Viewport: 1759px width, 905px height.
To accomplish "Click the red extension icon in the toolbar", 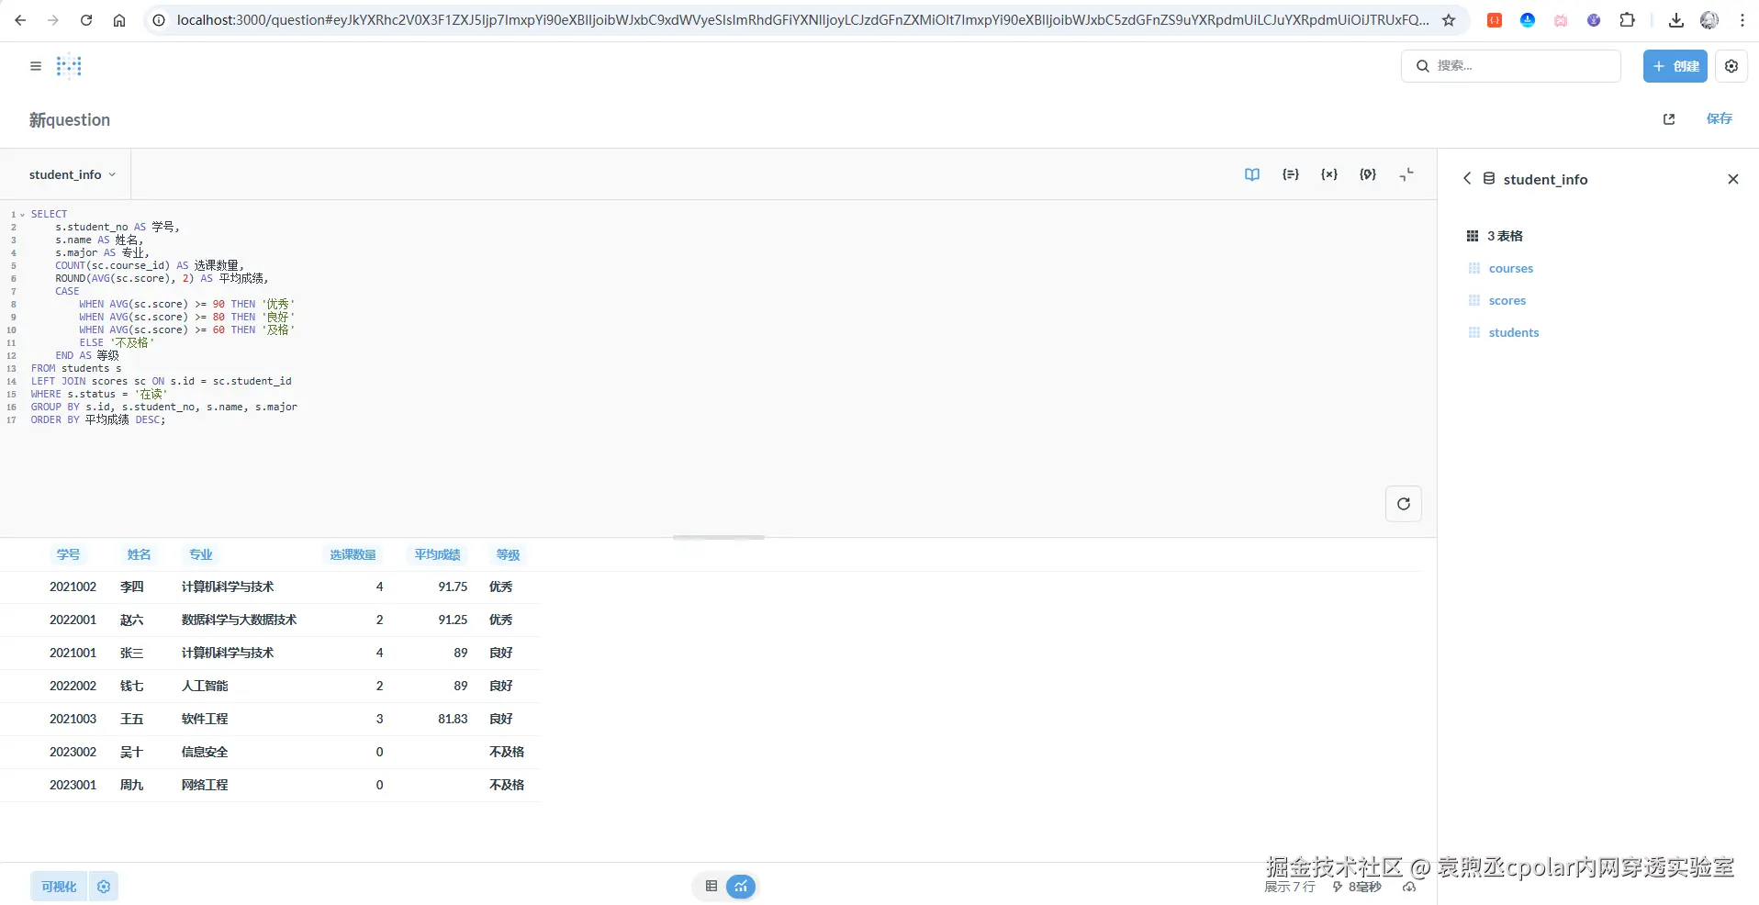I will [x=1495, y=20].
